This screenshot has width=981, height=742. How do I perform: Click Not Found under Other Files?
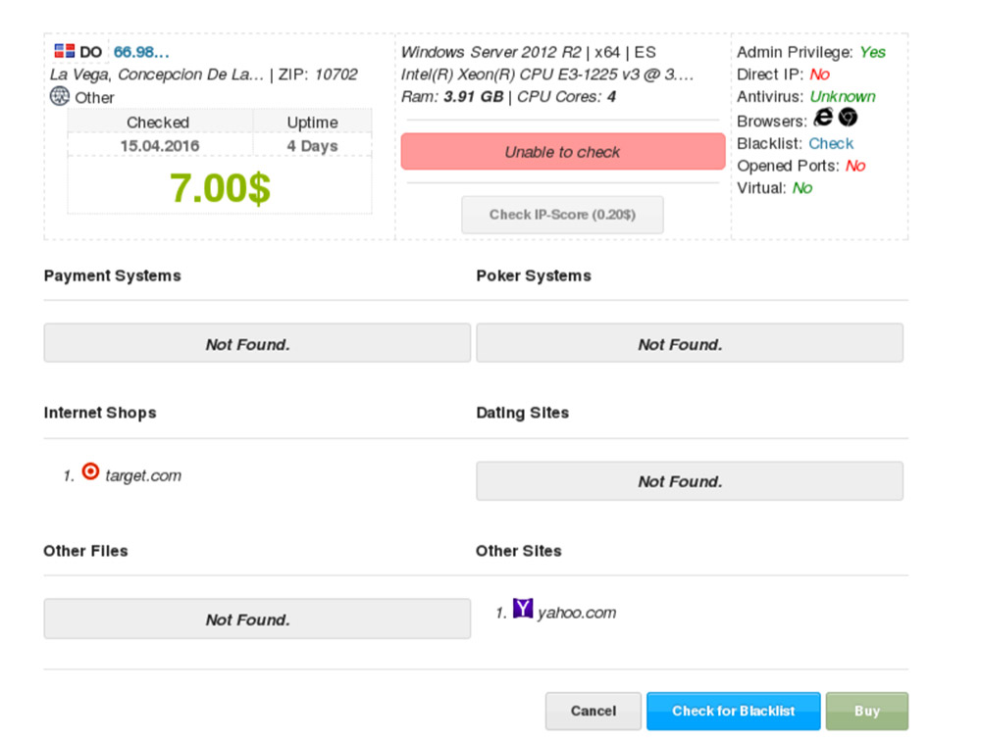click(x=257, y=618)
